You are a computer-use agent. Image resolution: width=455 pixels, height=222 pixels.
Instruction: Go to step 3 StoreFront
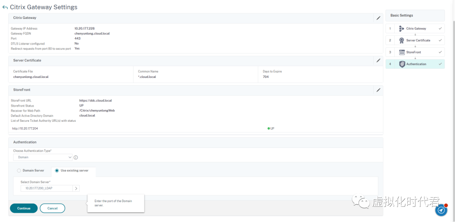click(415, 52)
